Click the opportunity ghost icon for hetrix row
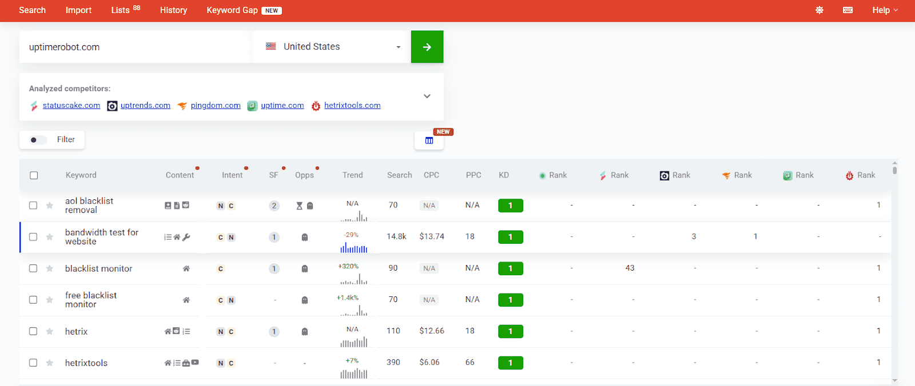 pos(305,332)
